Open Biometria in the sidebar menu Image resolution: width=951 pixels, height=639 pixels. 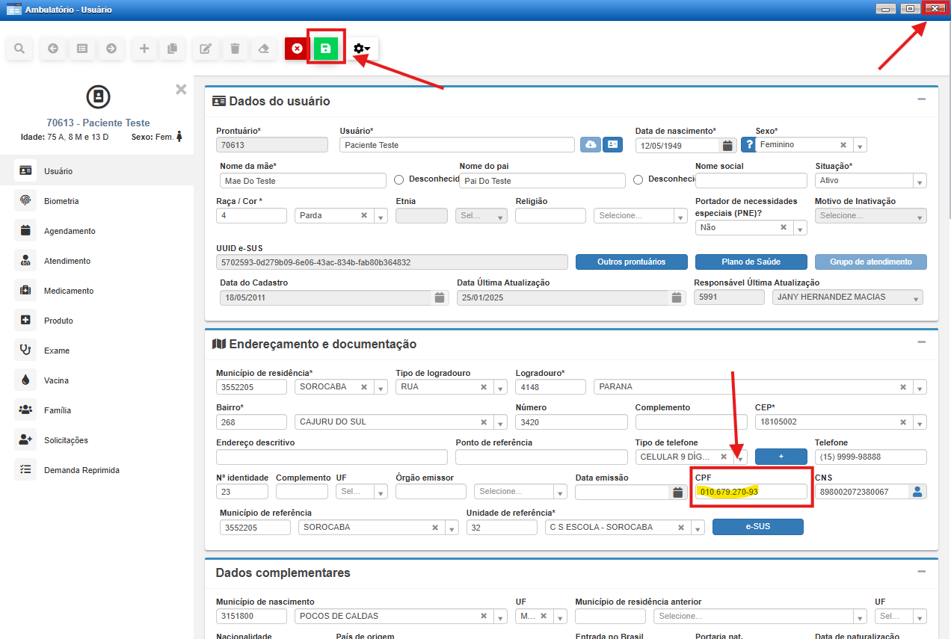point(61,201)
